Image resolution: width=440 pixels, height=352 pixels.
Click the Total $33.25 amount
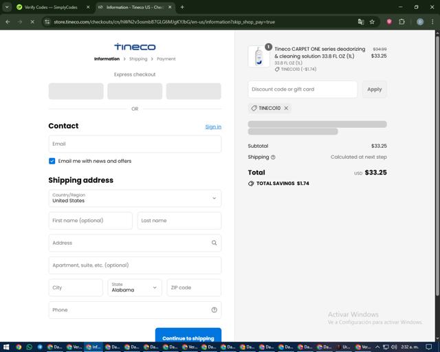coord(376,173)
